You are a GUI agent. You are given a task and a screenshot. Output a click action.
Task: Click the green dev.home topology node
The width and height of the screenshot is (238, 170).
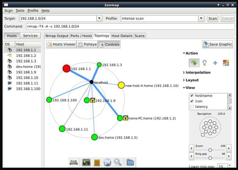tap(95, 137)
